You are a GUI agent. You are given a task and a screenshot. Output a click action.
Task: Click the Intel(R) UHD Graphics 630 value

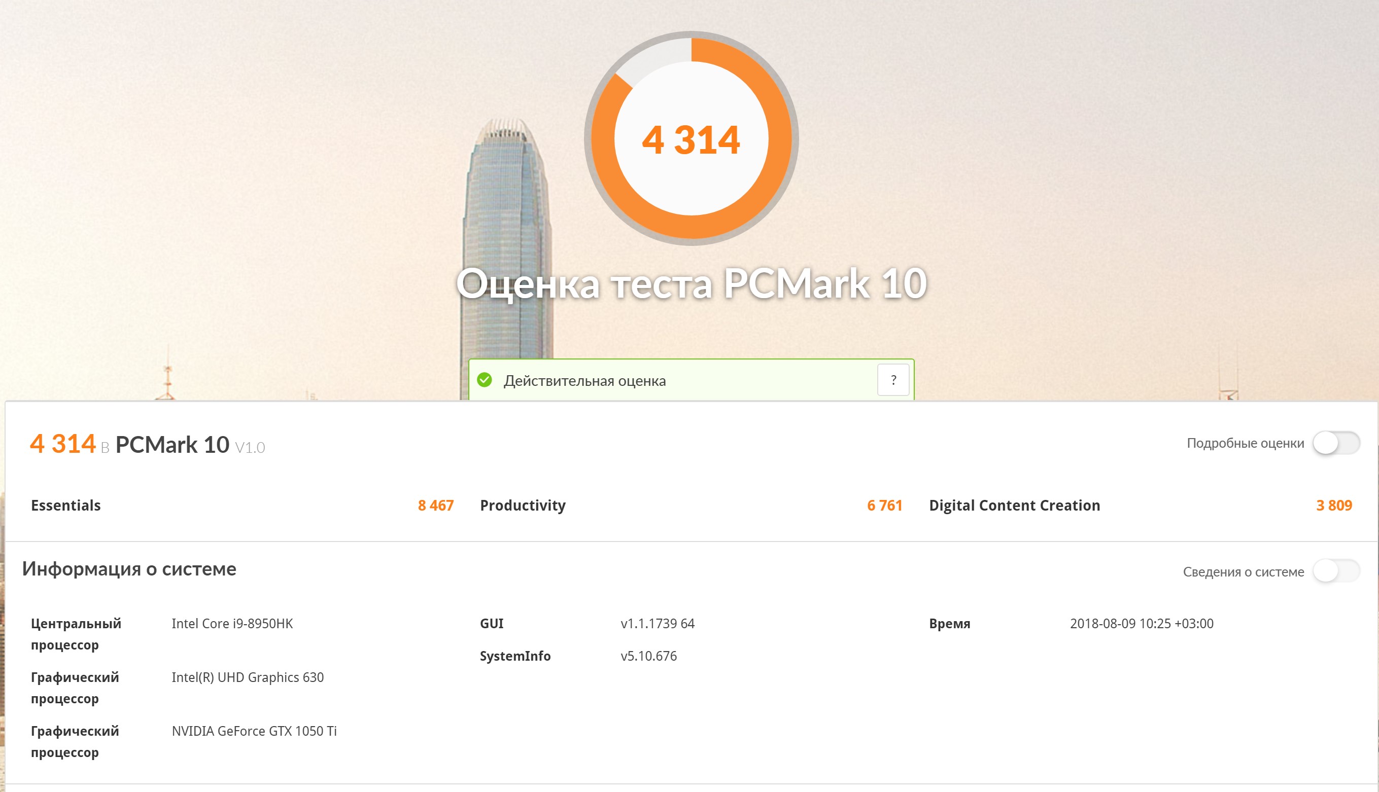[248, 677]
